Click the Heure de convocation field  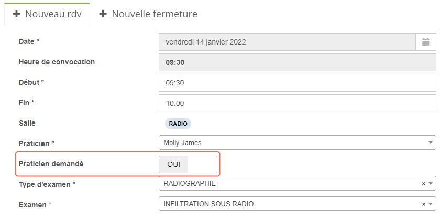click(297, 62)
